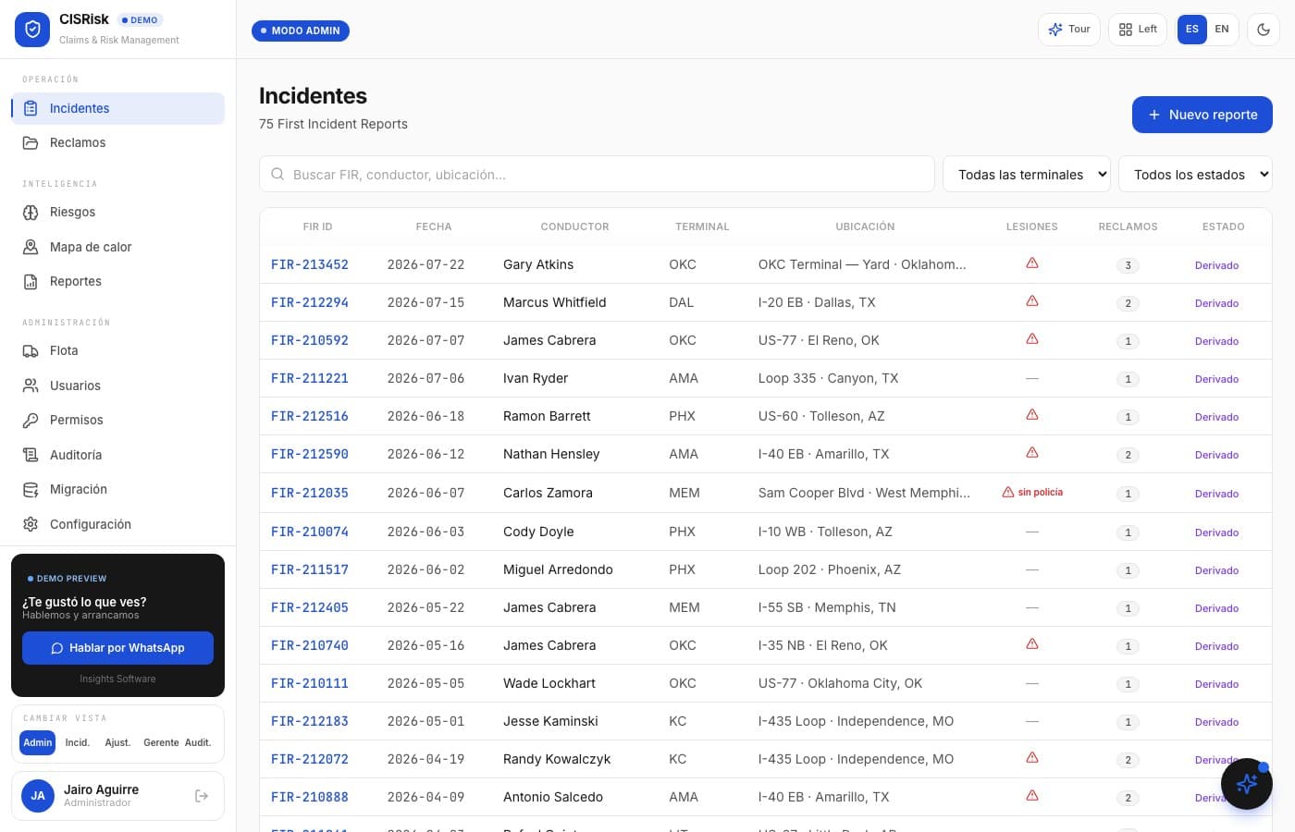Click the Flota truck icon
This screenshot has width=1295, height=832.
(x=31, y=350)
